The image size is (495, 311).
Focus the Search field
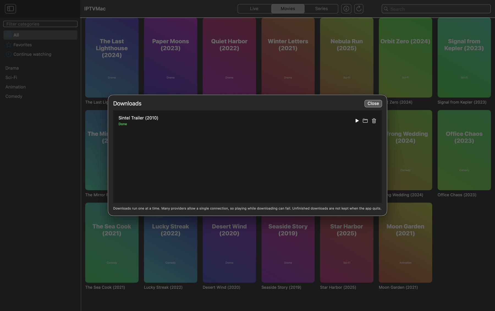pyautogui.click(x=436, y=9)
